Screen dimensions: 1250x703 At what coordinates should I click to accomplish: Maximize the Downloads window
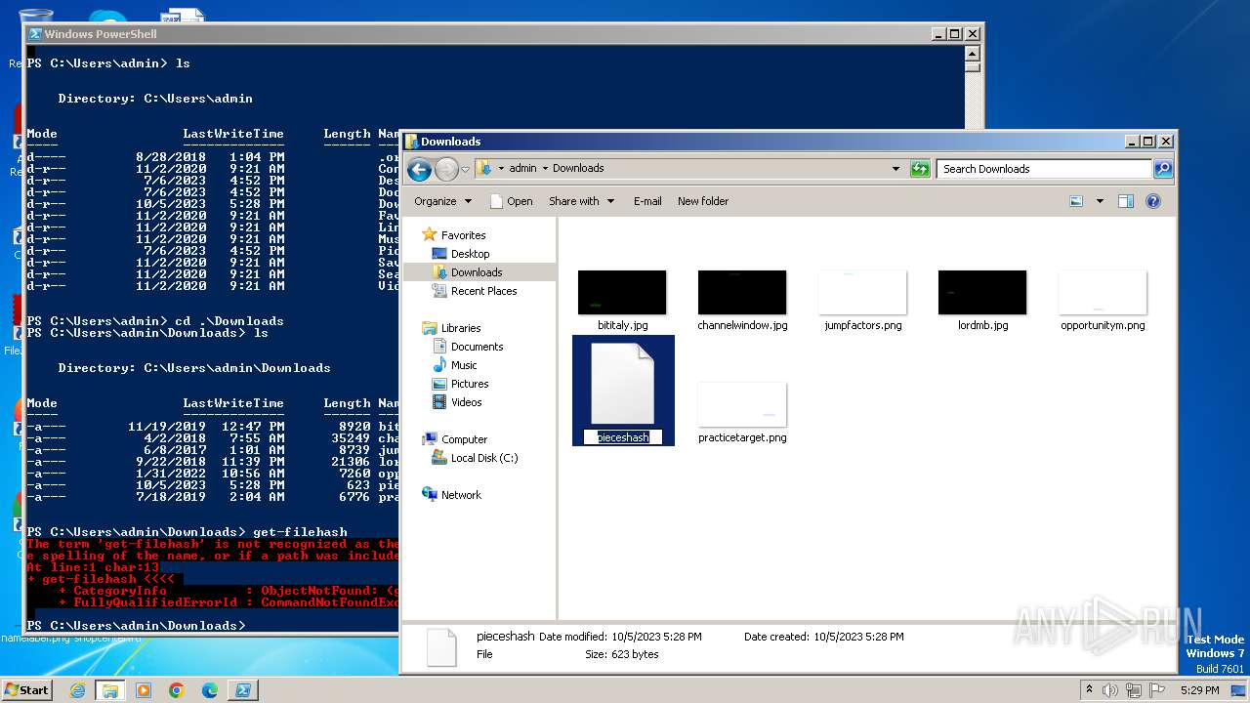point(1148,141)
